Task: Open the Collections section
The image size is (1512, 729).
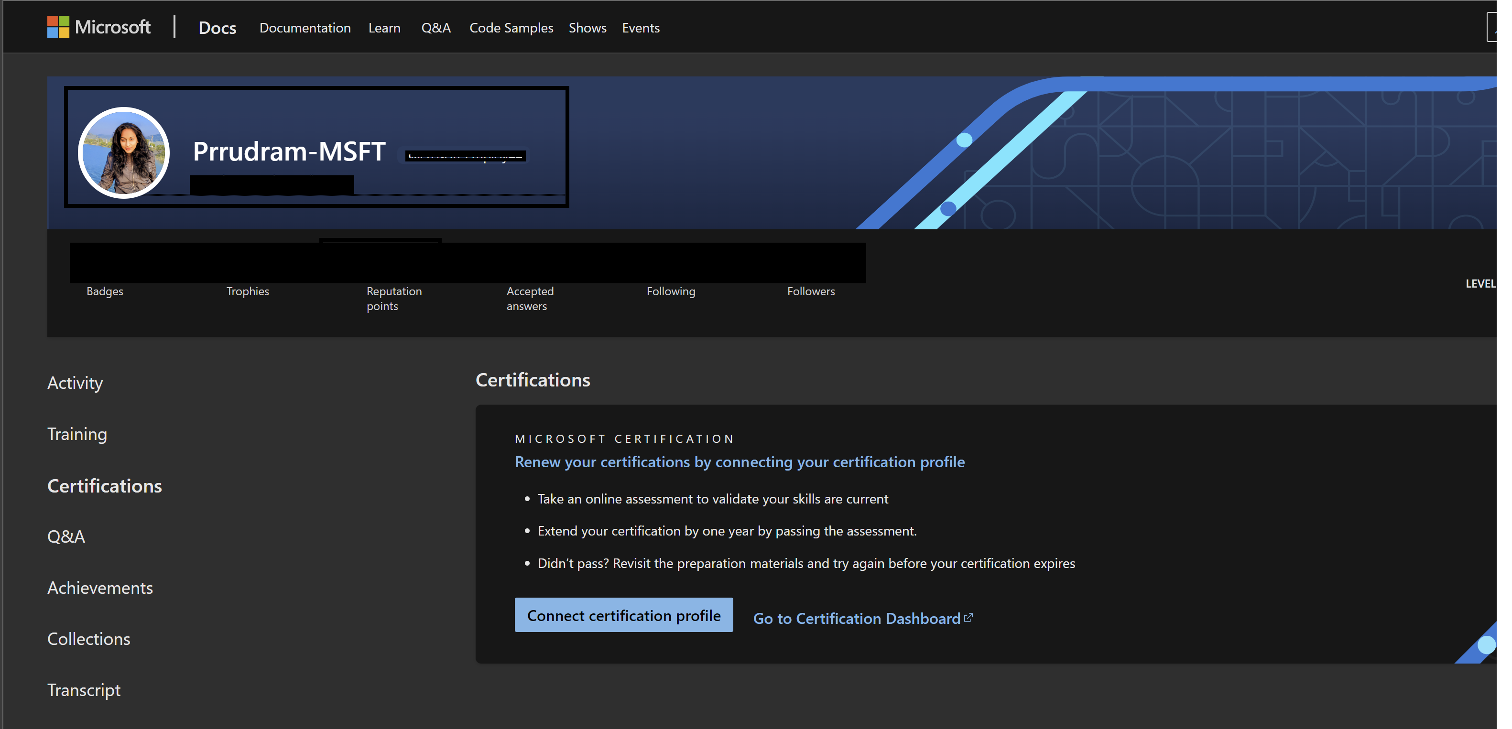Action: pyautogui.click(x=88, y=639)
